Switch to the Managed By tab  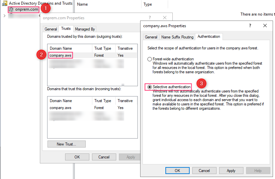tap(85, 29)
